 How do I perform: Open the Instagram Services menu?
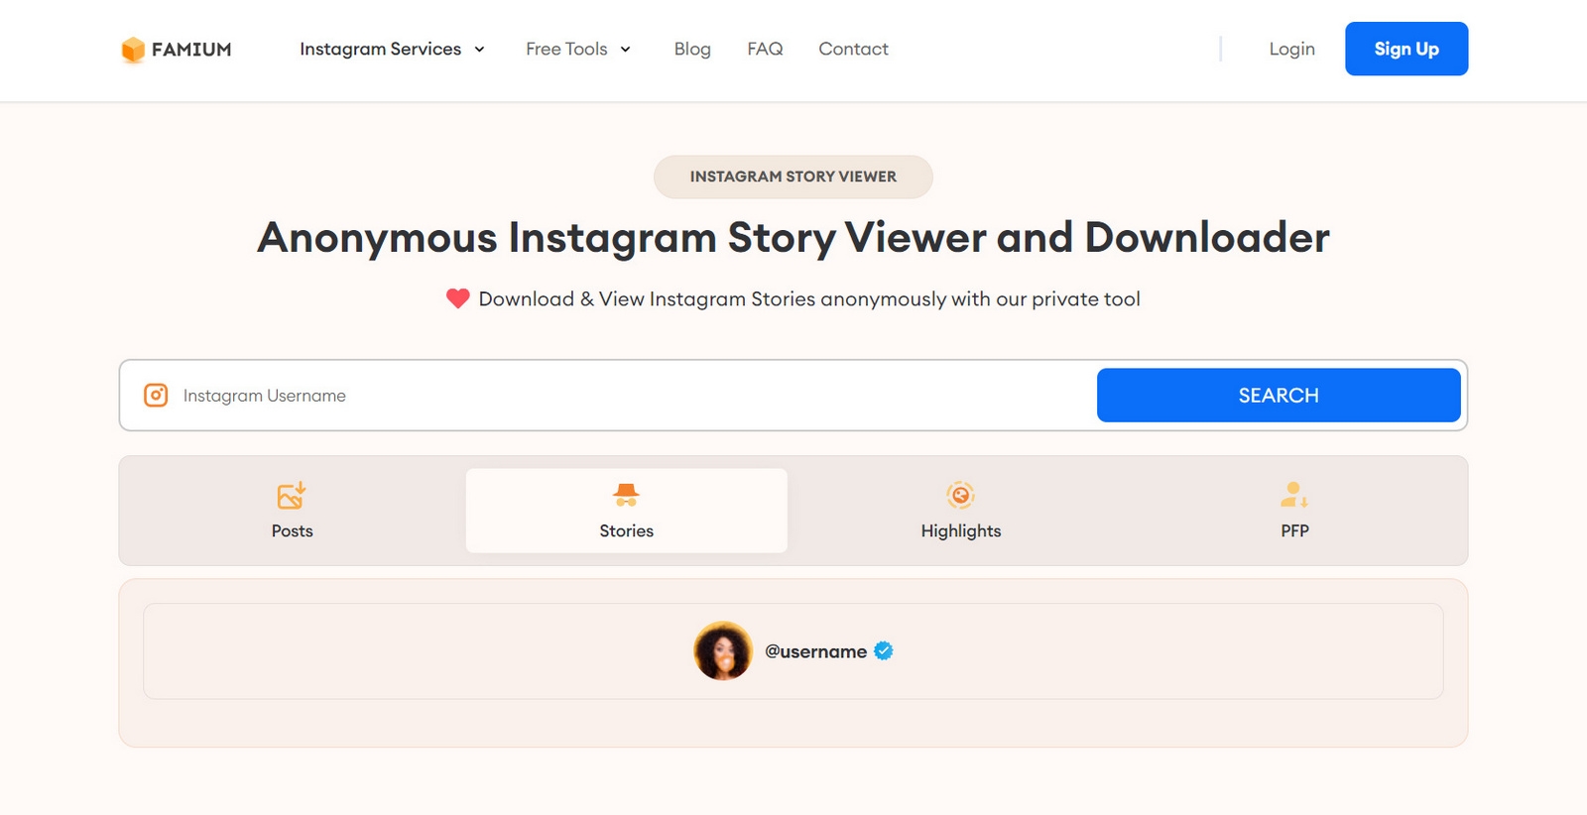pyautogui.click(x=393, y=49)
